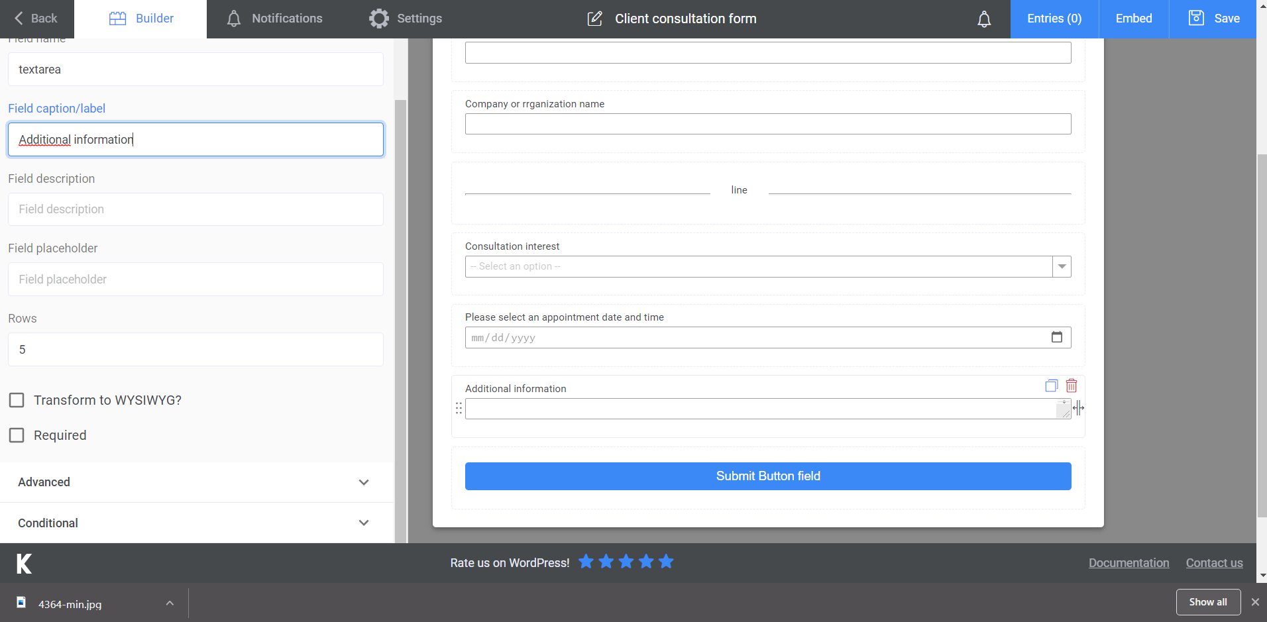
Task: Open the Entries tab
Action: [x=1053, y=19]
